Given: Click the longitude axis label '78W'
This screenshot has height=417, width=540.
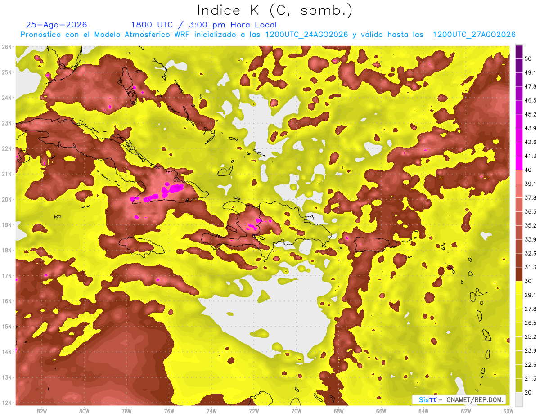Looking at the screenshot, I should tap(126, 411).
